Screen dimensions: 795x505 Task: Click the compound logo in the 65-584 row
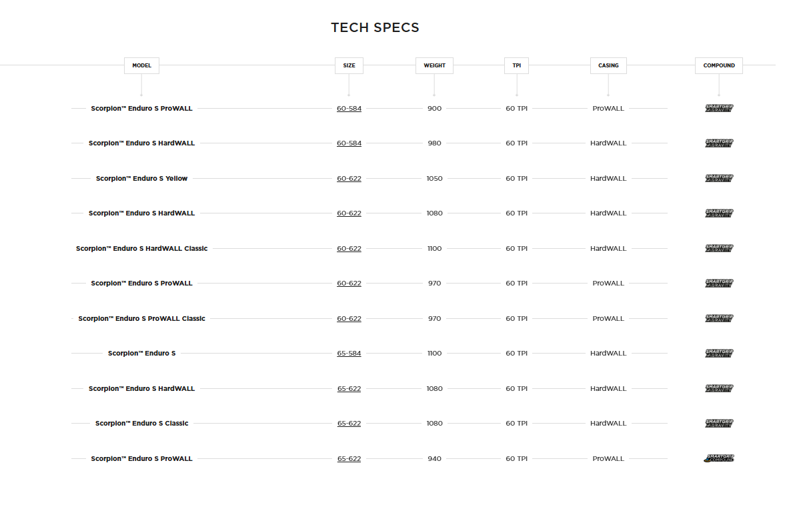(719, 353)
